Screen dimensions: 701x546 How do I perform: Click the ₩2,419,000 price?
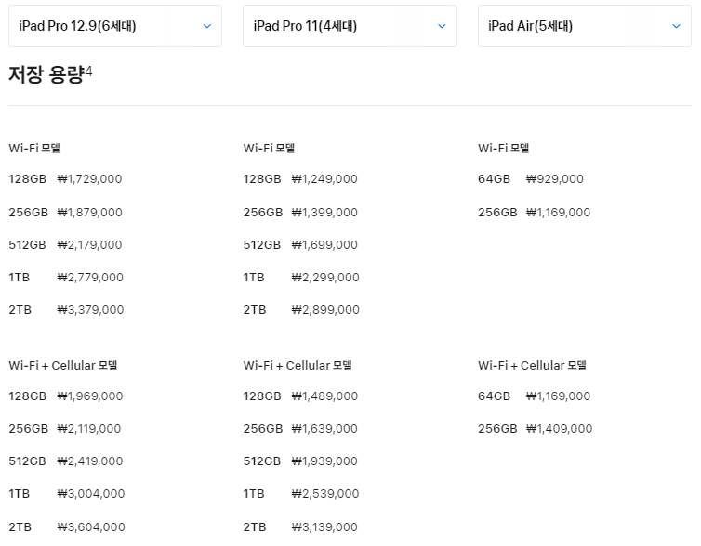[90, 461]
